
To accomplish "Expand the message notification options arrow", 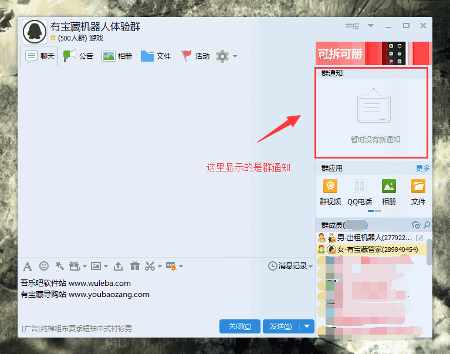I will [181, 267].
